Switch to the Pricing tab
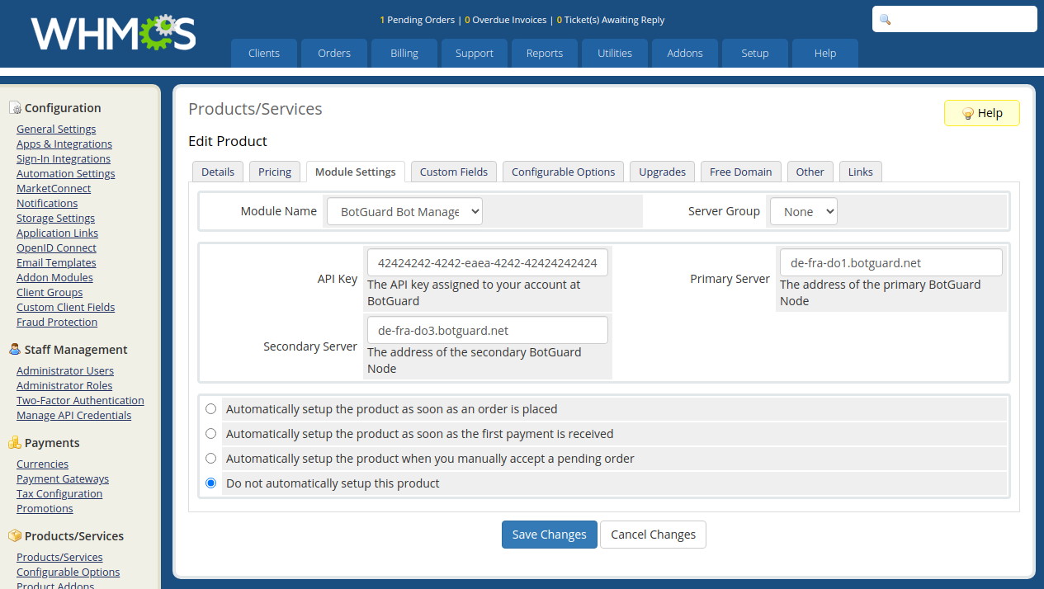The image size is (1044, 589). point(275,172)
